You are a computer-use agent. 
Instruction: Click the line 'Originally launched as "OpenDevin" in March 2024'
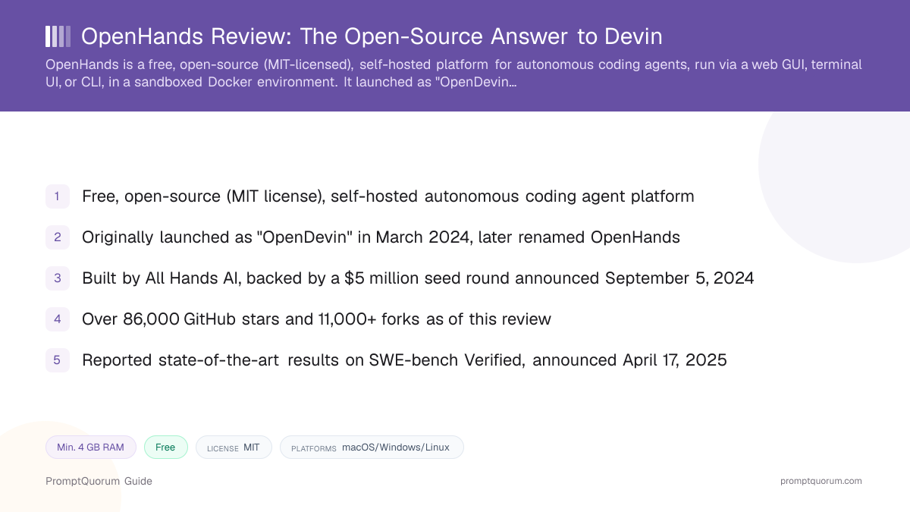pos(381,237)
